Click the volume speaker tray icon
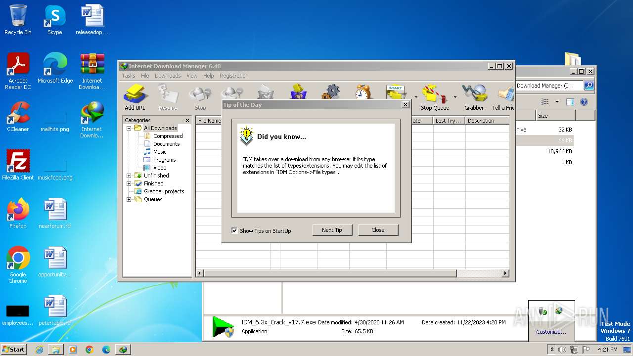 [x=562, y=350]
